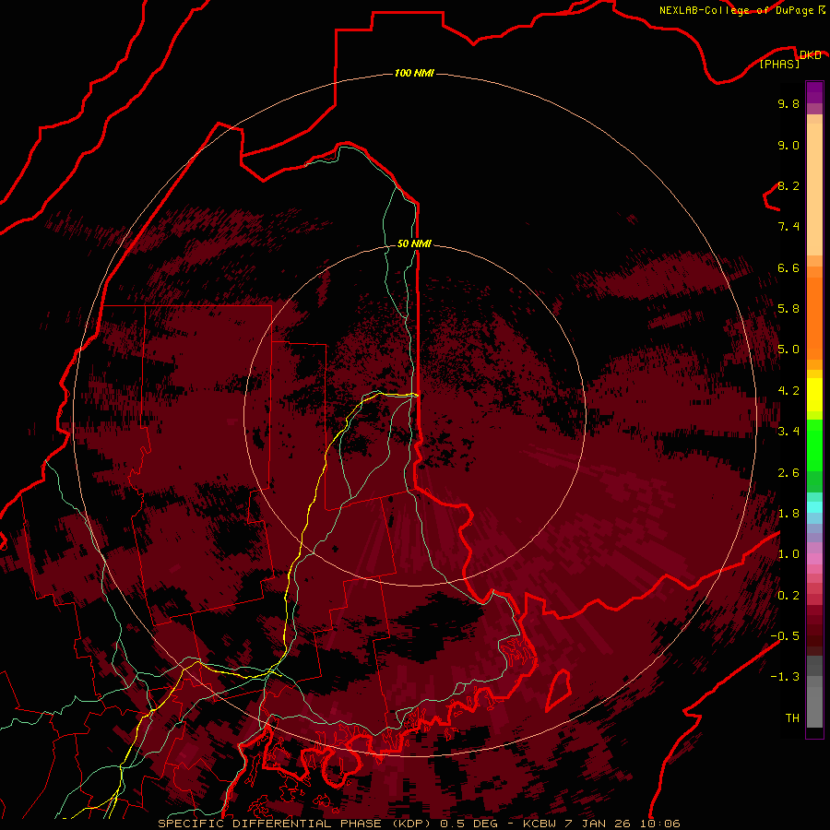
Task: Click the 100 NMI range ring label
Action: tap(414, 73)
